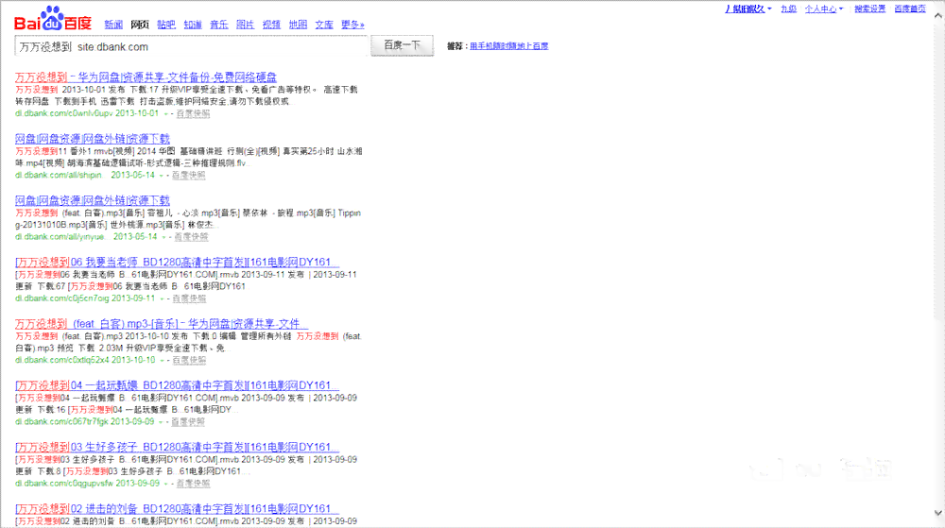945x528 pixels.
Task: Open the 万万没想到 (feat 白客).mp3 result title
Action: [162, 323]
